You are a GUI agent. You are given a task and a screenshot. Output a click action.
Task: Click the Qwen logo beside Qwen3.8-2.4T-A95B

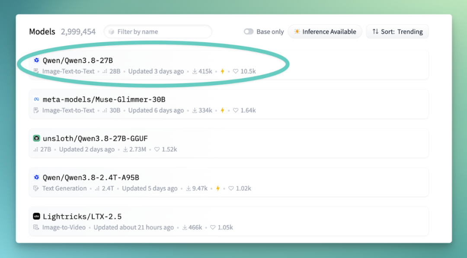pos(36,177)
